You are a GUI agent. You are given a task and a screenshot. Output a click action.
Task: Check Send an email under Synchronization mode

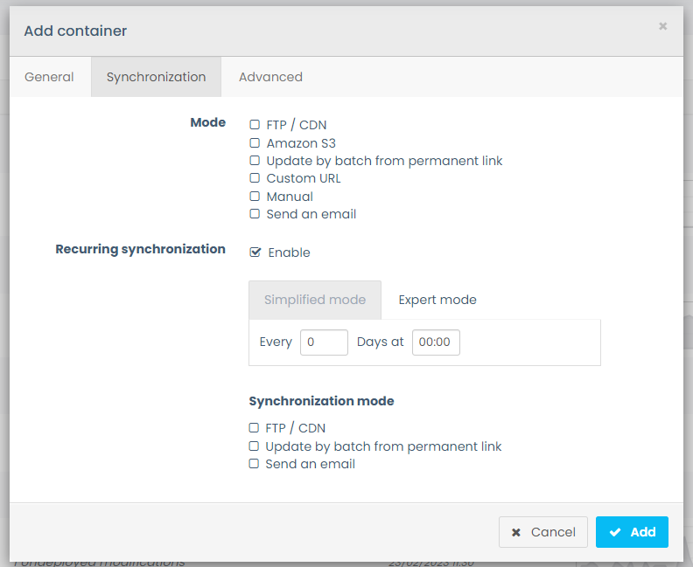[x=254, y=464]
